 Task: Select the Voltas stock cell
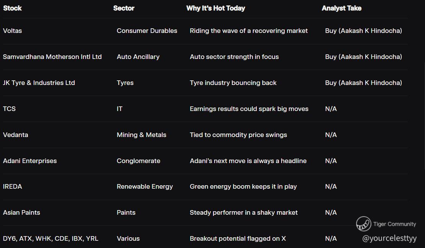tap(13, 31)
